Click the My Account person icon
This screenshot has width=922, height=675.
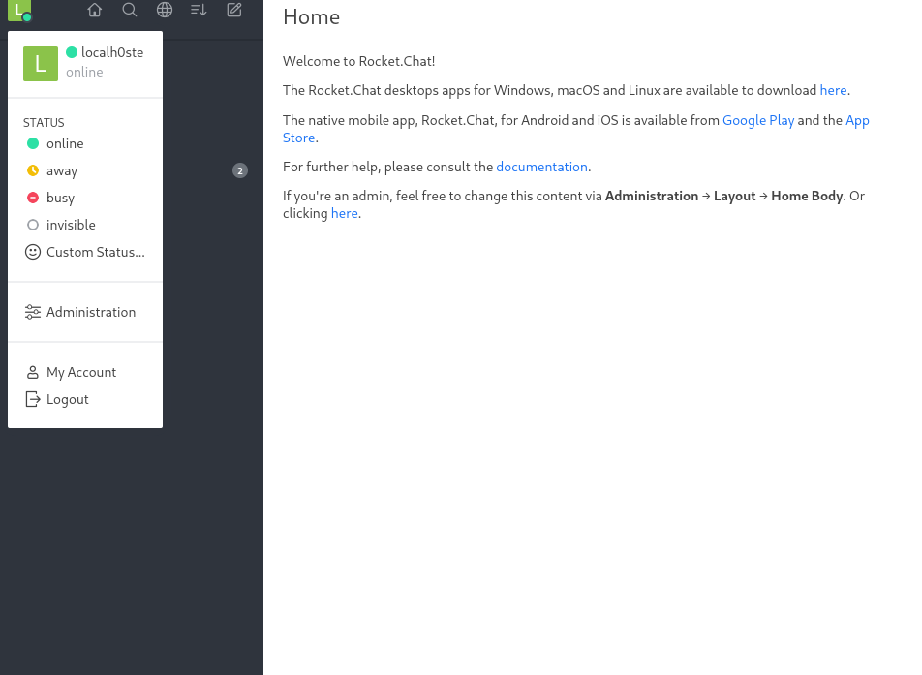33,372
